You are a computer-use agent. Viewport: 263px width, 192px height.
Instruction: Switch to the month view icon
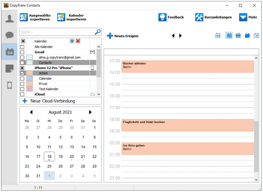247,35
